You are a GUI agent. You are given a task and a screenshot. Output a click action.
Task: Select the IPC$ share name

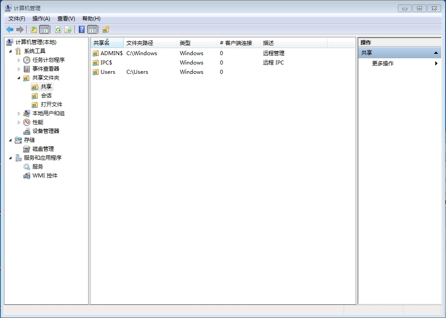click(106, 63)
